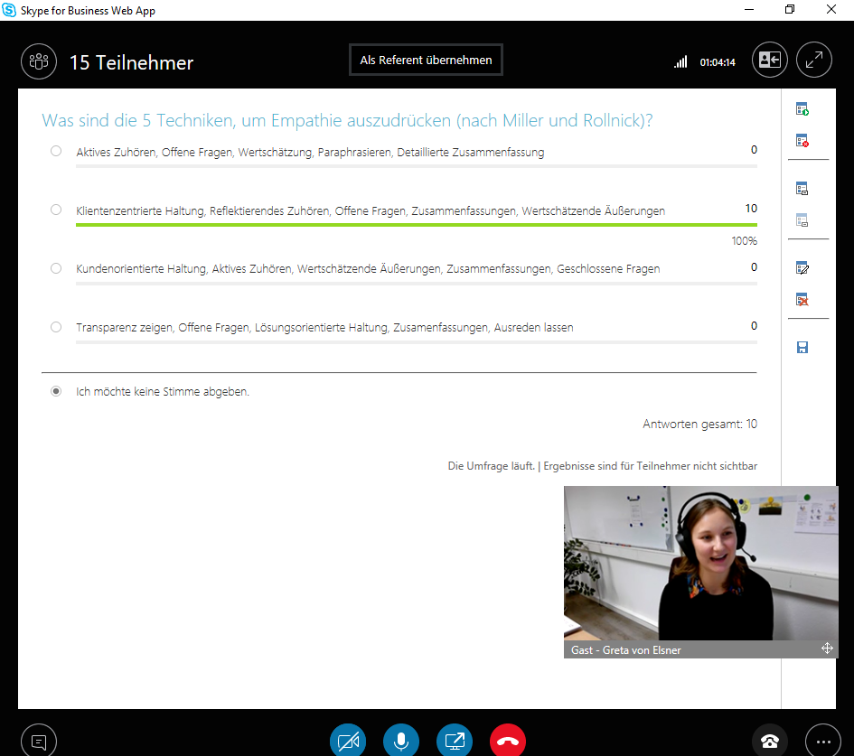This screenshot has height=756, width=854.
Task: Select answer starting 'Kundenorientierte Haltung'
Action: 56,268
